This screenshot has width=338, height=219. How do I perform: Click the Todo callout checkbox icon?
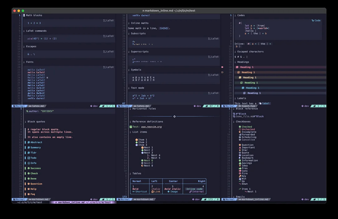(28, 158)
